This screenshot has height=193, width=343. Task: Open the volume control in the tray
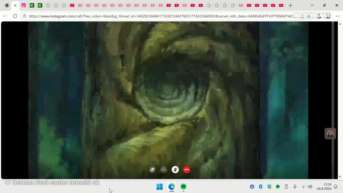(310, 187)
